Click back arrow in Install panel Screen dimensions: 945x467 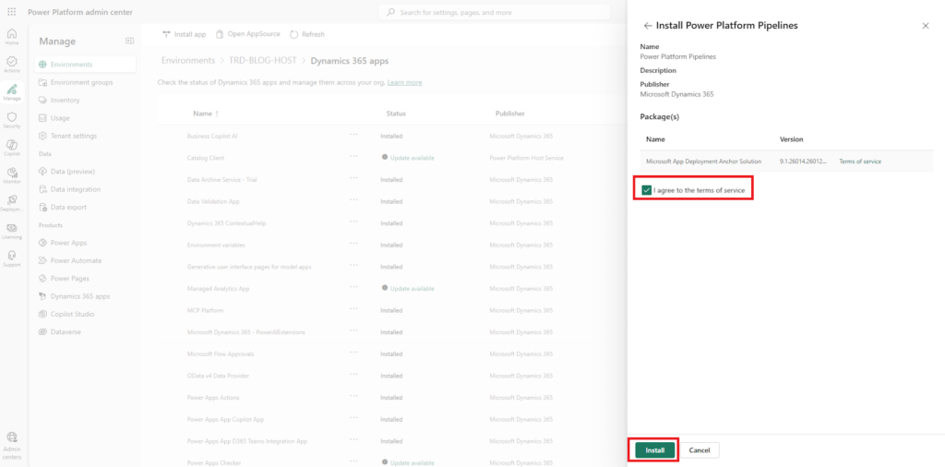(x=648, y=26)
